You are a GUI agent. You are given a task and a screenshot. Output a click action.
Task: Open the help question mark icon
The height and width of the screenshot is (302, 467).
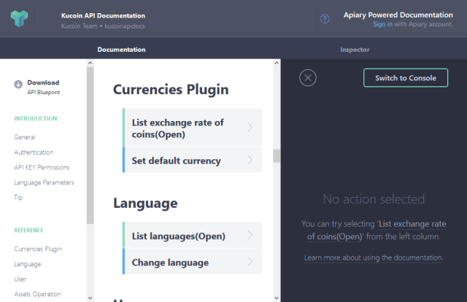coord(325,19)
